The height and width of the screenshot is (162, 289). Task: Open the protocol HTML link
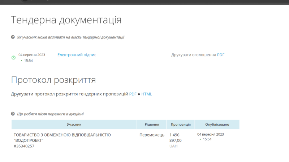click(x=147, y=94)
